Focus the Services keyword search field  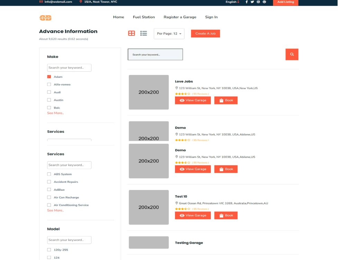click(69, 165)
